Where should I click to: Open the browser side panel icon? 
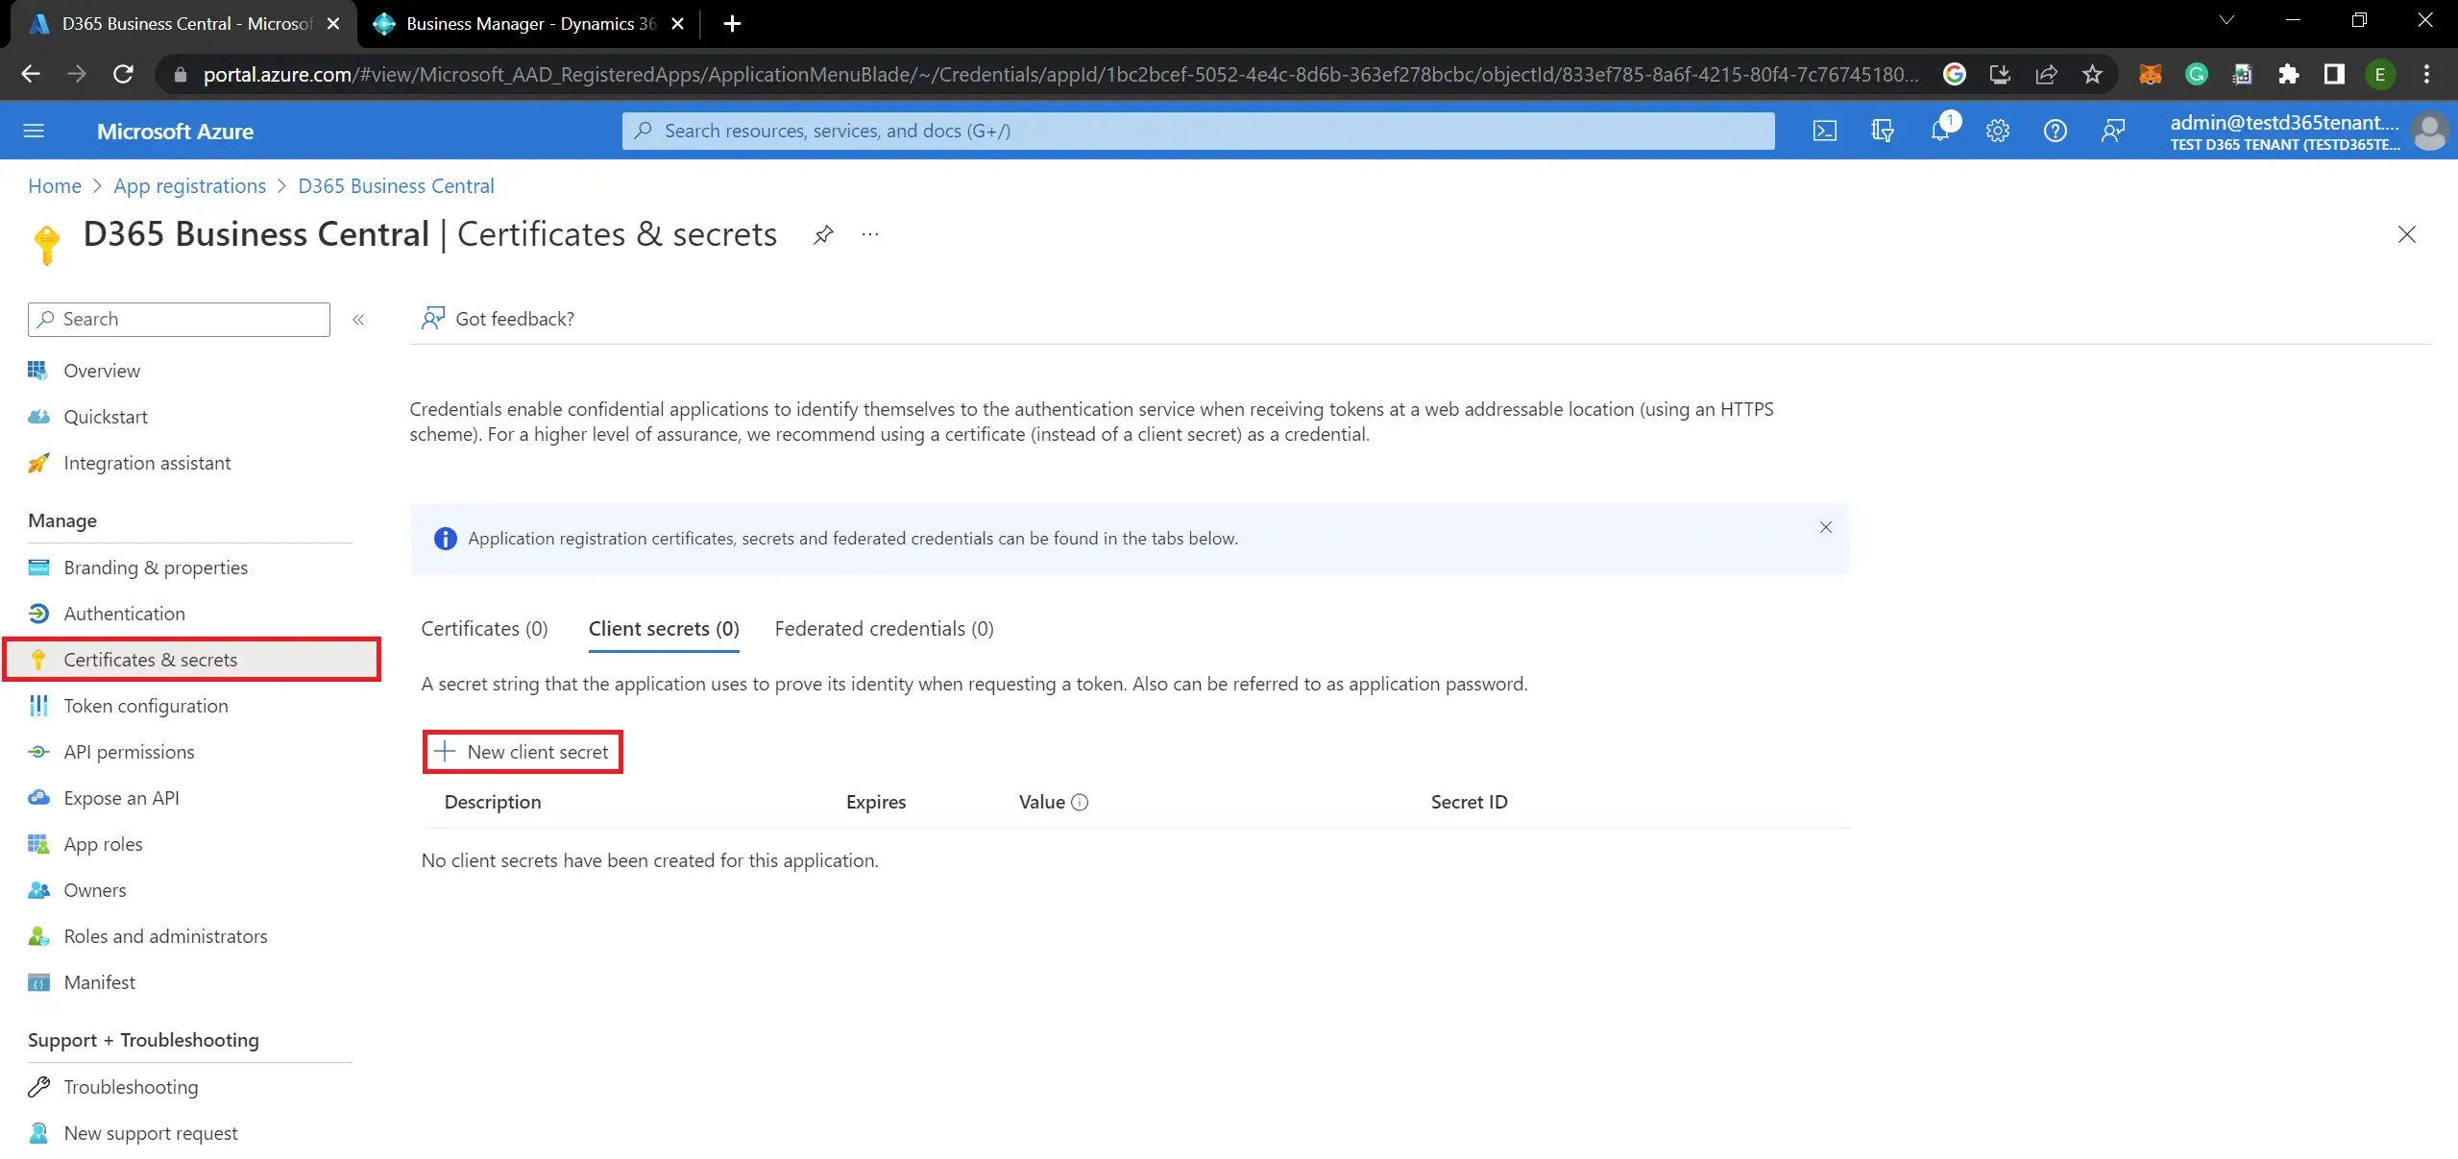click(2335, 74)
